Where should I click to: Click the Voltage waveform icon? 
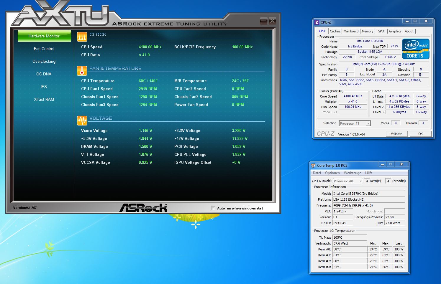point(82,120)
